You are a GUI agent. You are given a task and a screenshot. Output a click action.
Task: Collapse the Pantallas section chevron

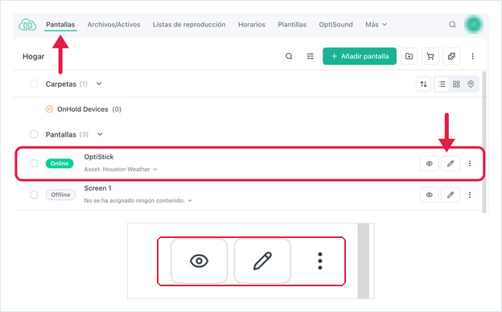100,134
